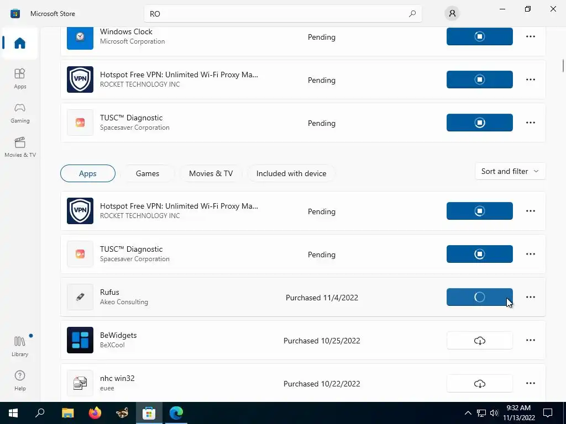Open the Gaming section in sidebar
566x424 pixels.
(20, 113)
